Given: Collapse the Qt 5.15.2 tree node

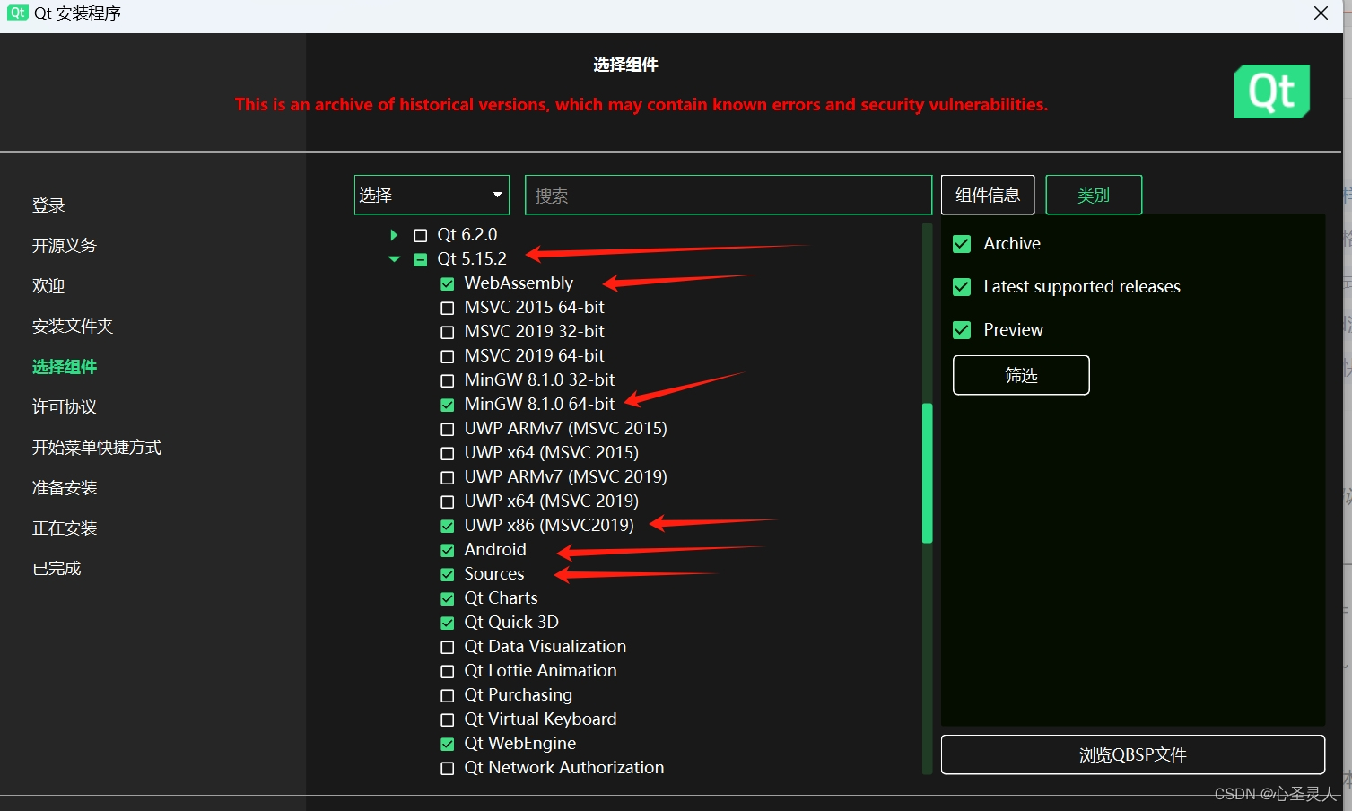Looking at the screenshot, I should (x=393, y=258).
